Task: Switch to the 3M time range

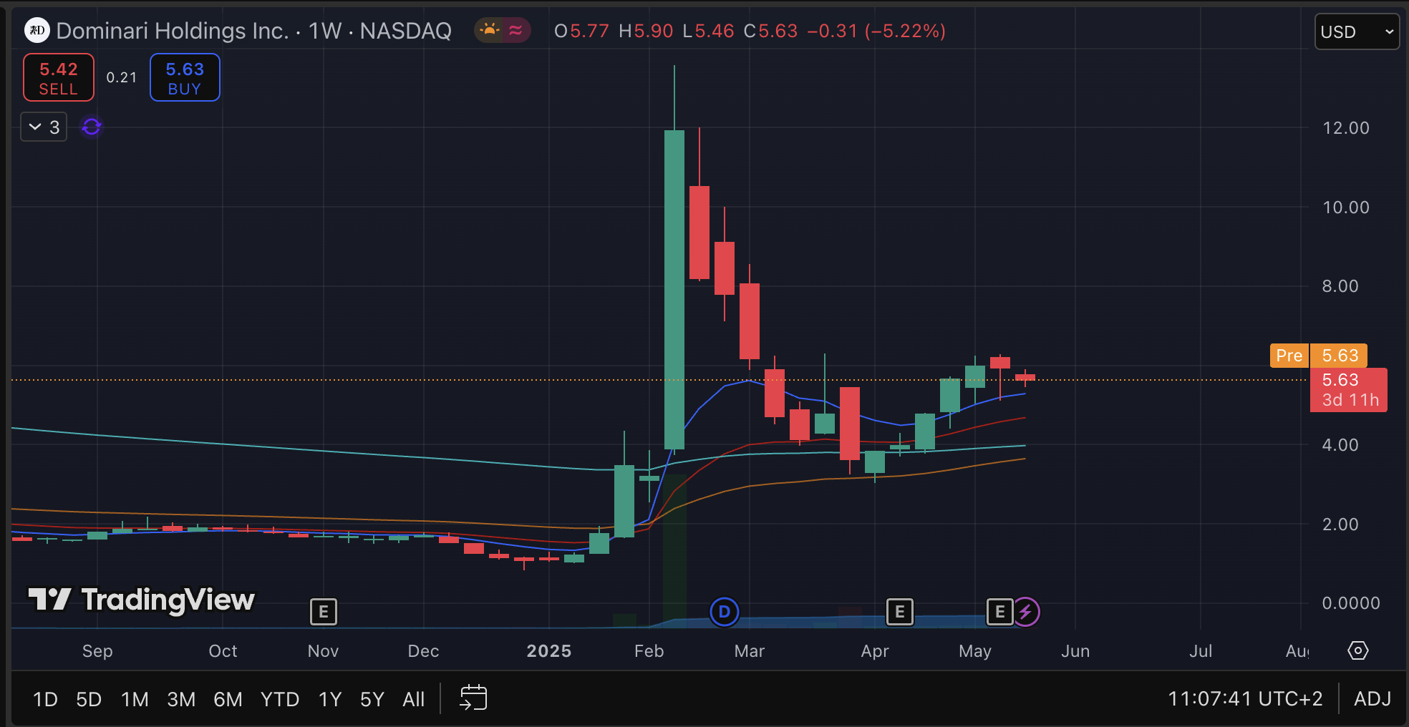Action: (x=181, y=699)
